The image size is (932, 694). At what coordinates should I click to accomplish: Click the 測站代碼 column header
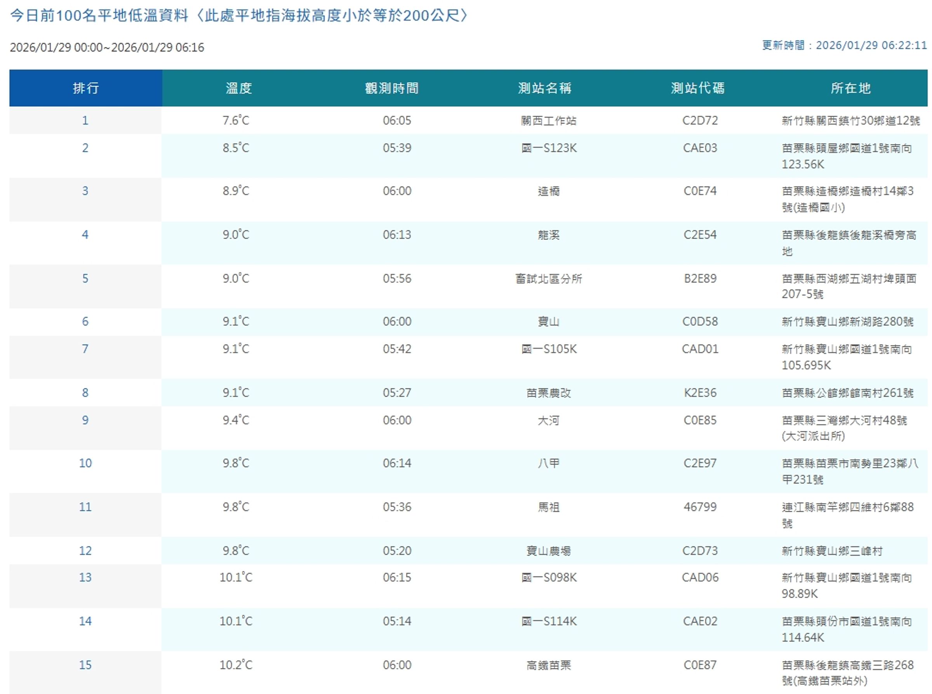697,88
